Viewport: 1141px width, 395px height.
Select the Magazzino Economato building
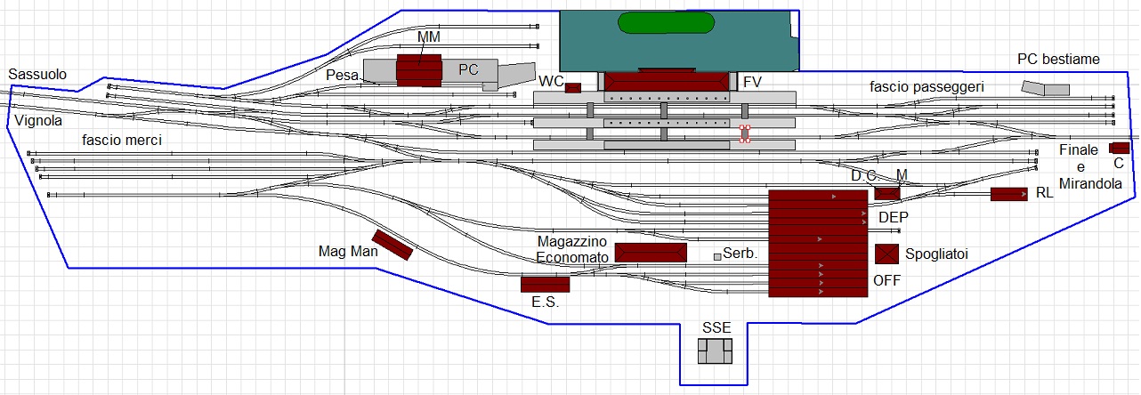coord(651,253)
